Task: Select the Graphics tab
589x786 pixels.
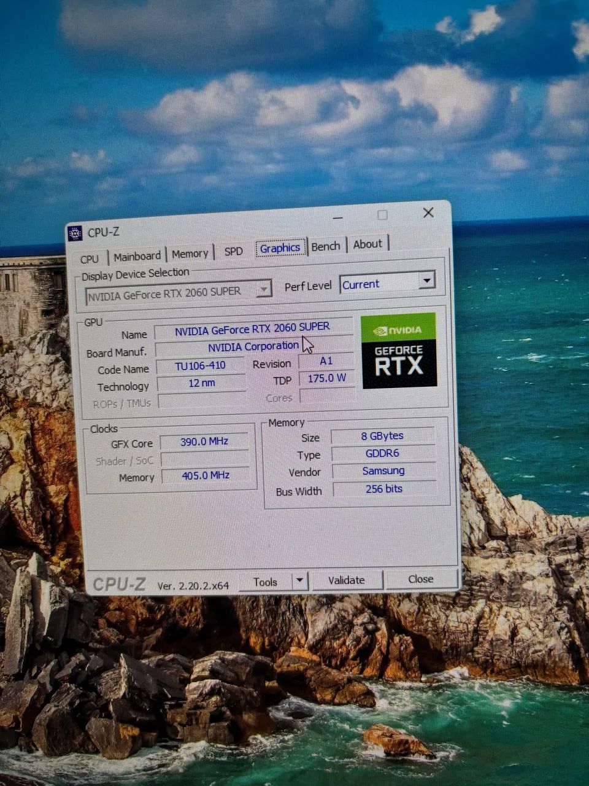Action: [280, 248]
